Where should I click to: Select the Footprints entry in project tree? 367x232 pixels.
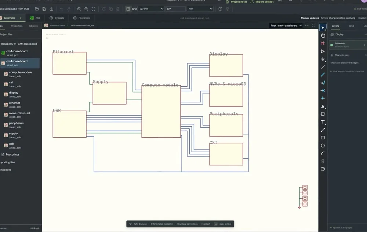(x=10, y=154)
